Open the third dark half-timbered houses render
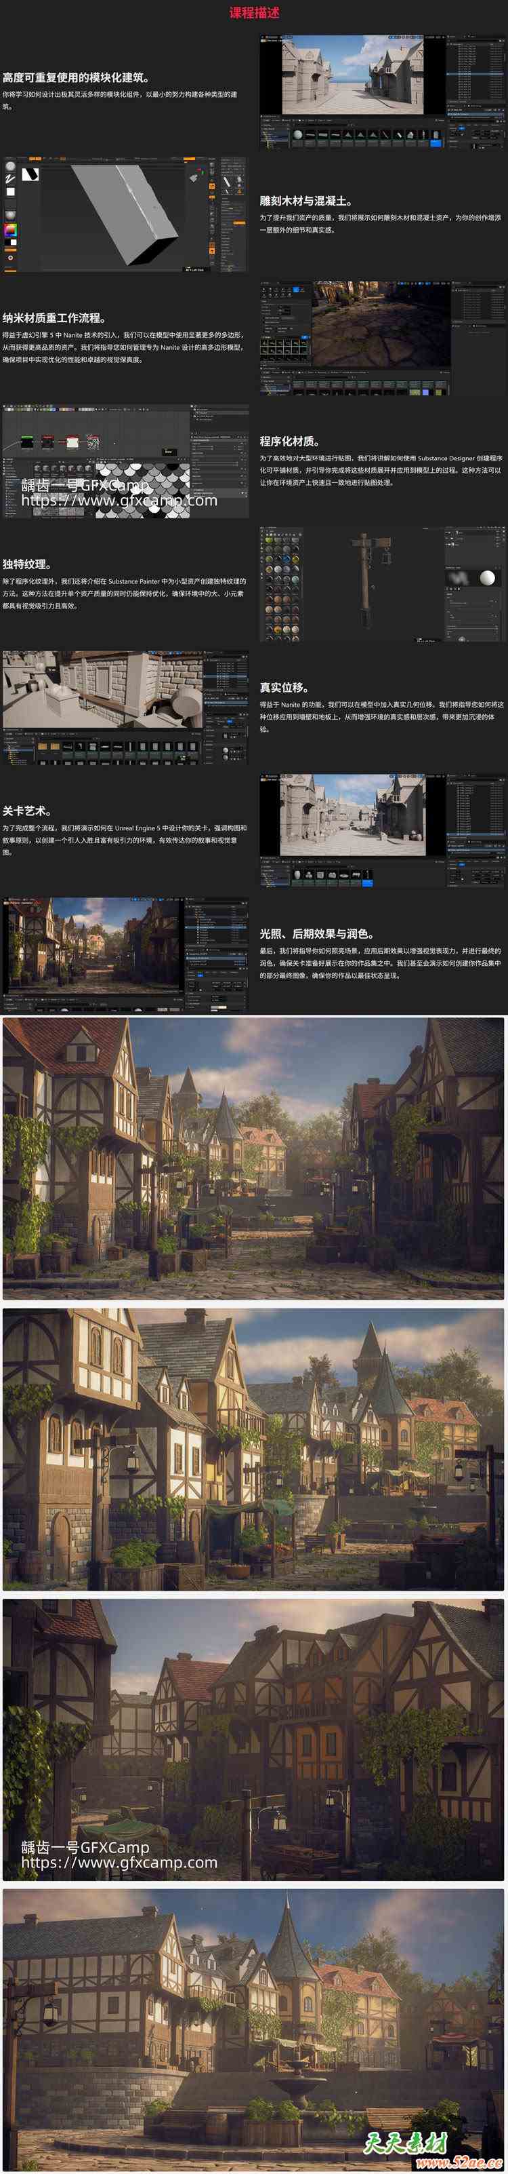The image size is (508, 2174). pos(253,1739)
